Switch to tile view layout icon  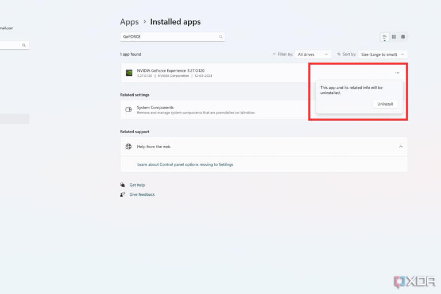pos(403,37)
